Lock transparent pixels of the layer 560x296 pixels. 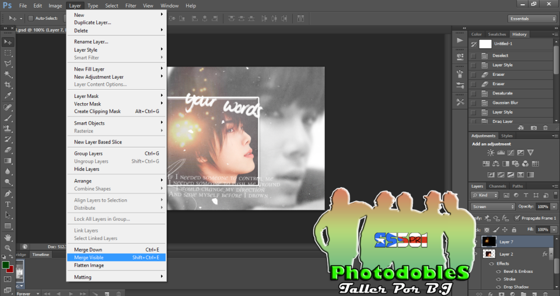(487, 230)
